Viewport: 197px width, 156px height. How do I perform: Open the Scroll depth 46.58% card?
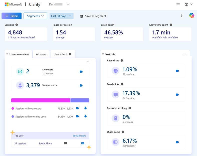[x=122, y=34]
